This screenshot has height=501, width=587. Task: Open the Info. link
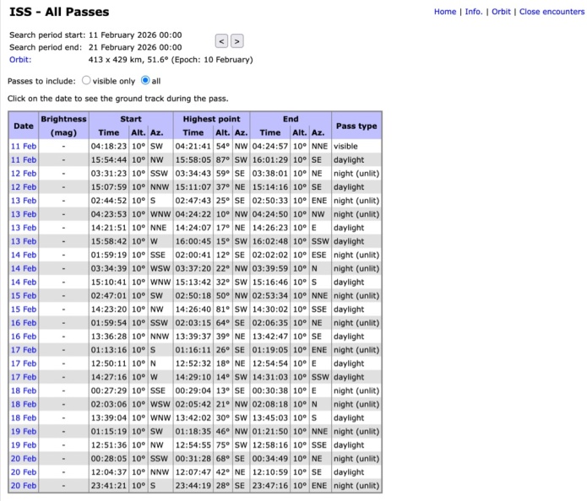point(474,12)
